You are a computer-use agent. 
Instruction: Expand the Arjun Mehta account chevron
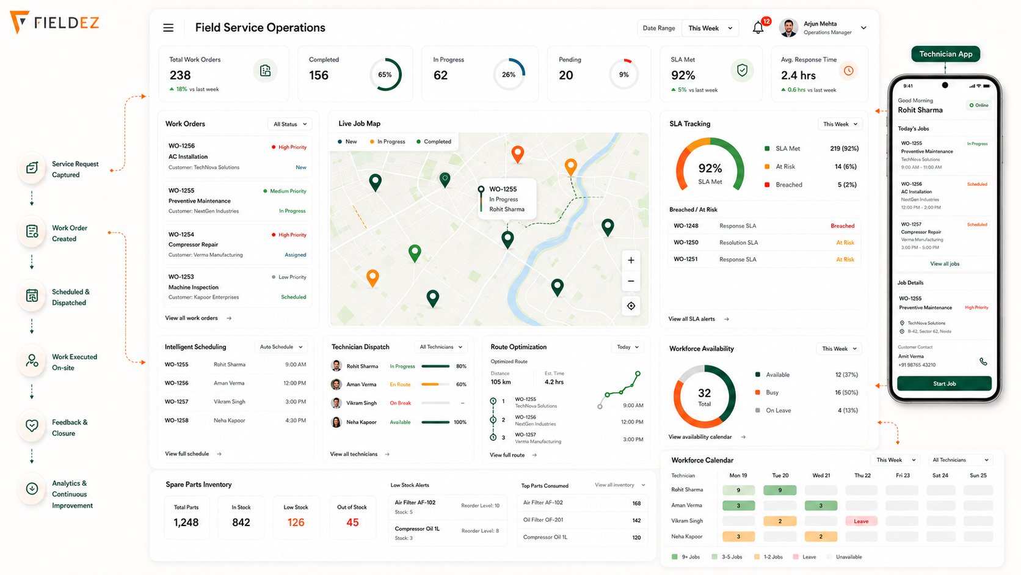863,28
